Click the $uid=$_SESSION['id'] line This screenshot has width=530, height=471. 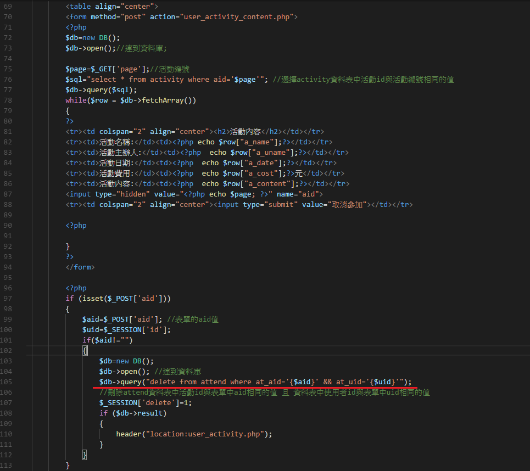click(126, 330)
